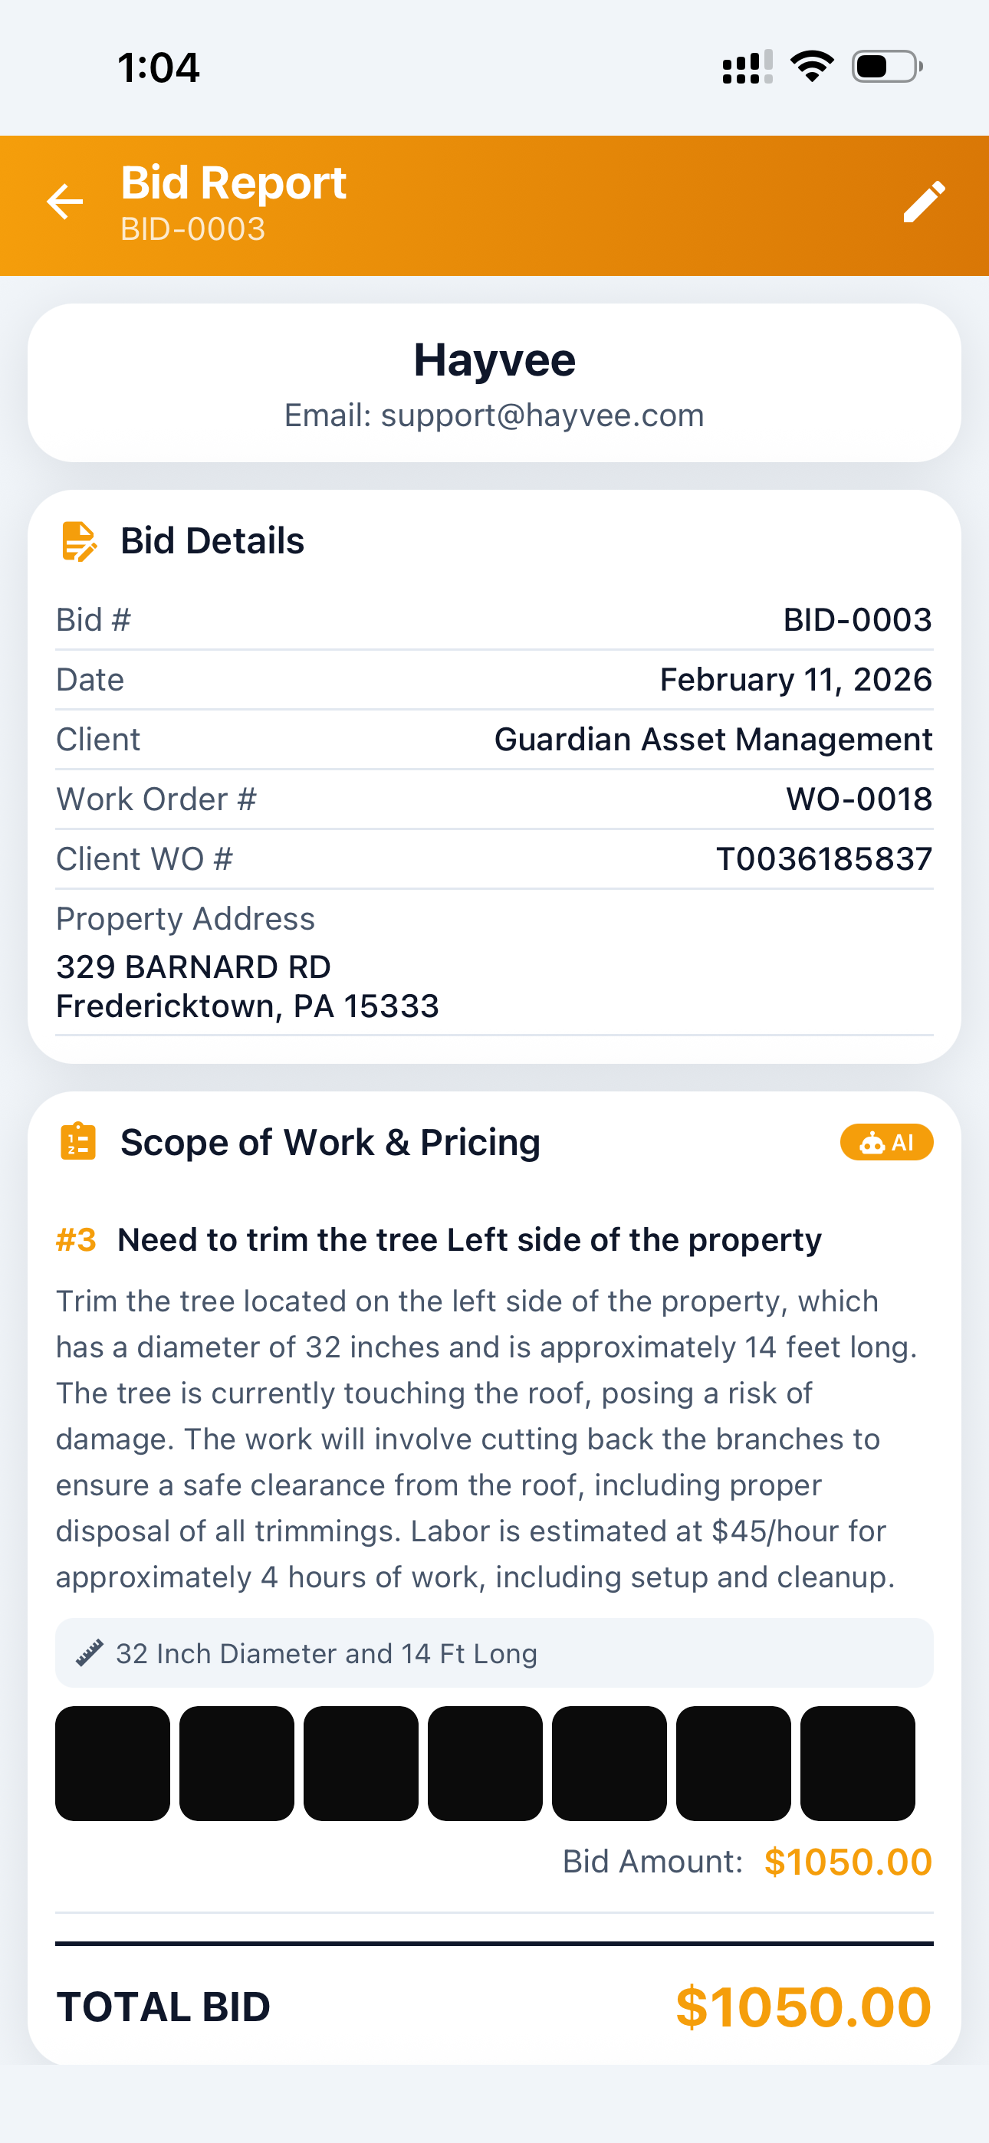
Task: Tap the back arrow in header
Action: (x=65, y=202)
